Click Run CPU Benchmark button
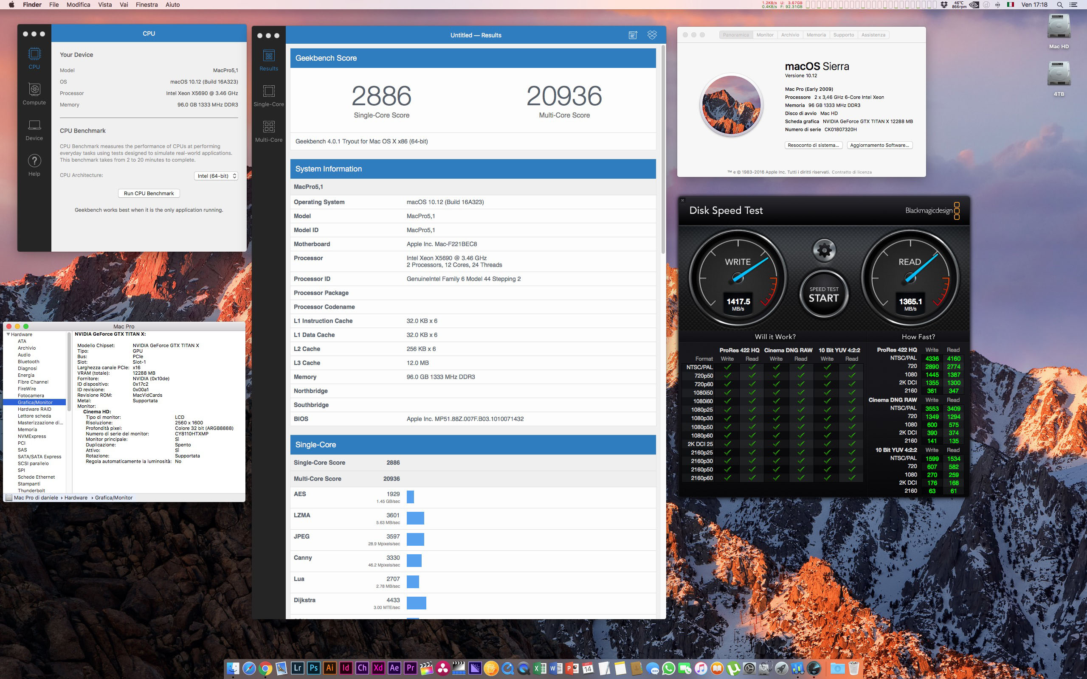 coord(149,194)
